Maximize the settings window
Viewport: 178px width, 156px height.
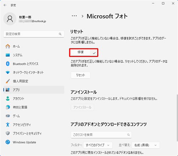click(x=163, y=3)
